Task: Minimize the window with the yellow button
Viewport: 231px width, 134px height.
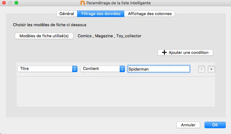Action: tap(10, 3)
